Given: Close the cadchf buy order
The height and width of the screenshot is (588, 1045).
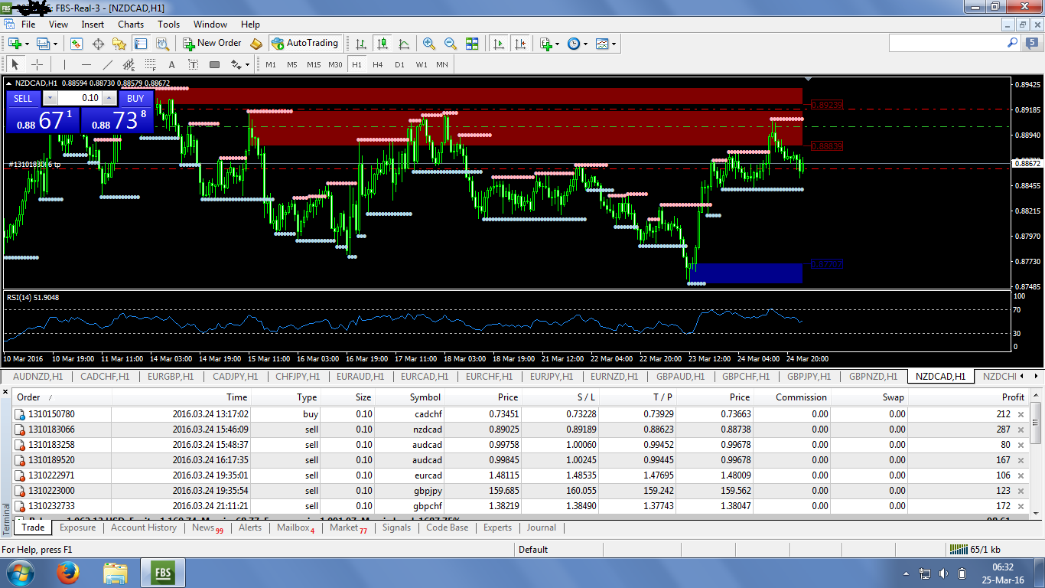Looking at the screenshot, I should click(x=1021, y=414).
